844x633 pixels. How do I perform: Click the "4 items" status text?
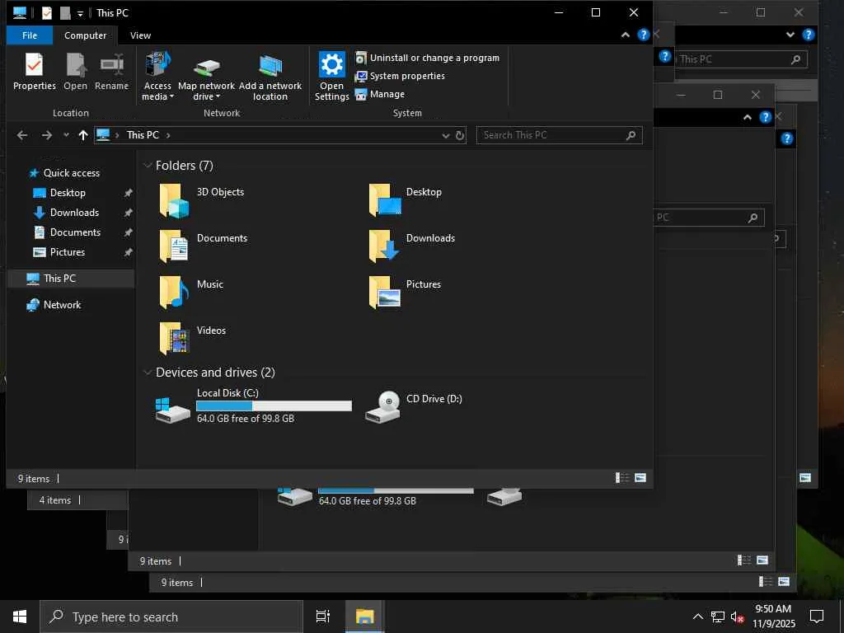click(x=55, y=500)
